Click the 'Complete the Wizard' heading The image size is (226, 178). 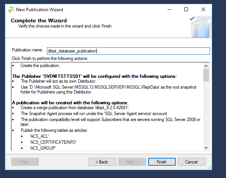tap(39, 20)
